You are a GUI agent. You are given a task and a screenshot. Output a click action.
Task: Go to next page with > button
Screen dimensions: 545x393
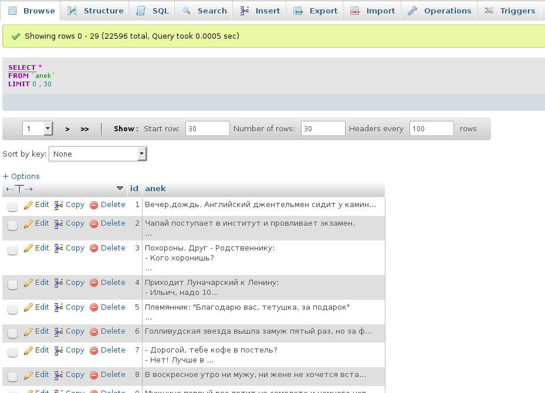67,129
